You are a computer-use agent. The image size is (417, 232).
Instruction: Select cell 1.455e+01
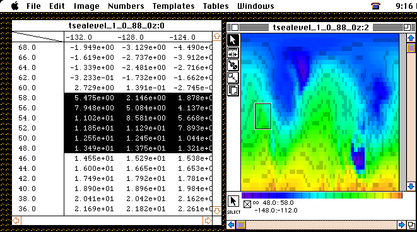coord(94,158)
